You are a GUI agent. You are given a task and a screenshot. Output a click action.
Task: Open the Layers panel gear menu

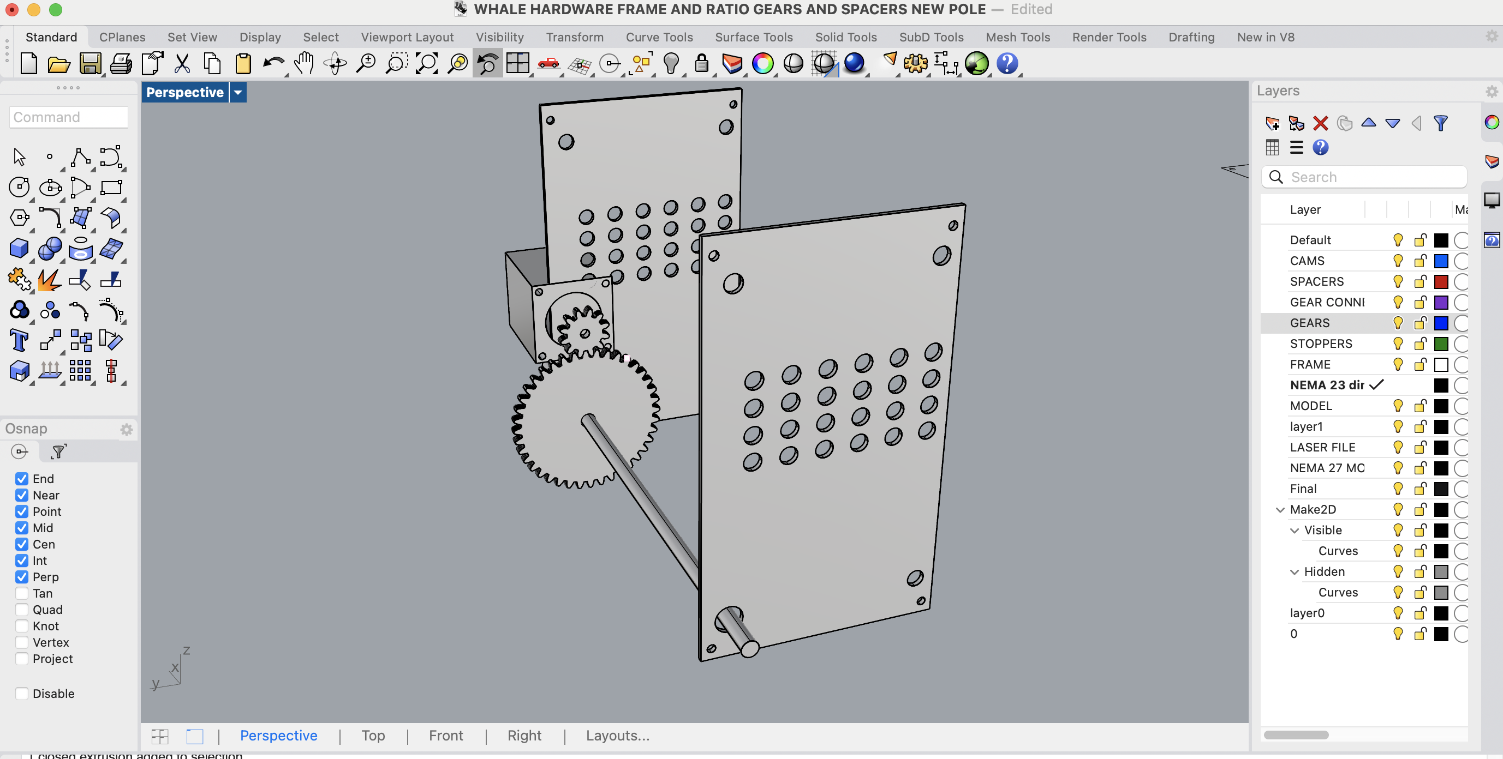coord(1492,92)
